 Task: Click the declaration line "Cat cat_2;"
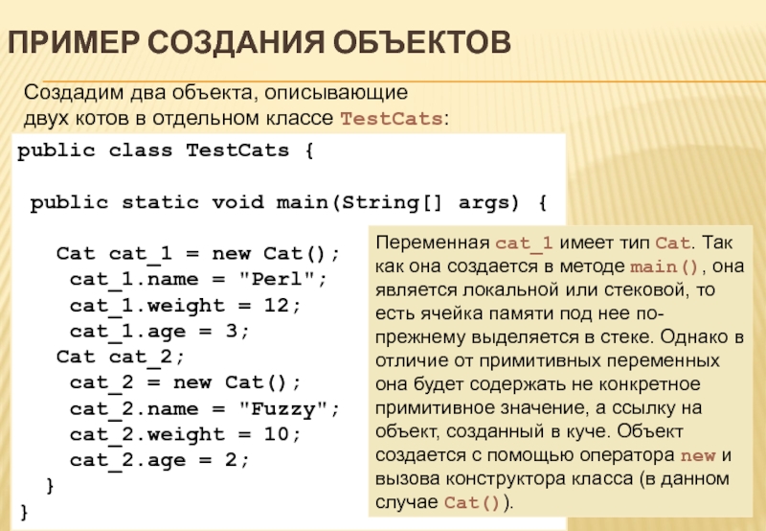120,358
